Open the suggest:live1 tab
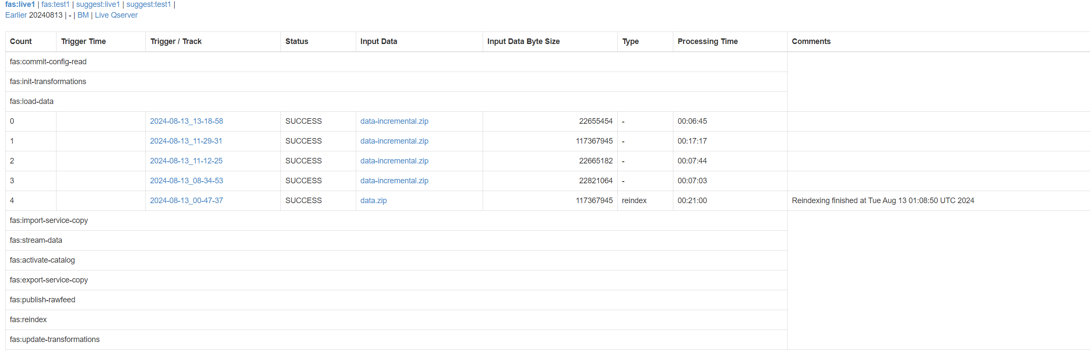Screen dimensions: 1090x364 pos(98,4)
